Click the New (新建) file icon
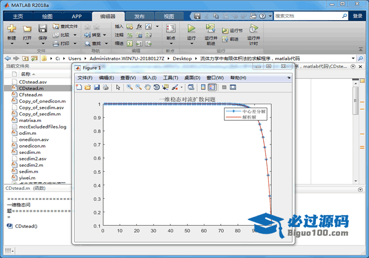The image size is (369, 258). point(11,28)
